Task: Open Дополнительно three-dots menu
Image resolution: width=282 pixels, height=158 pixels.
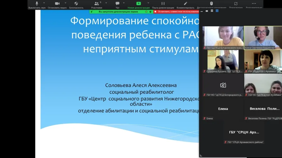Action: 254,3
